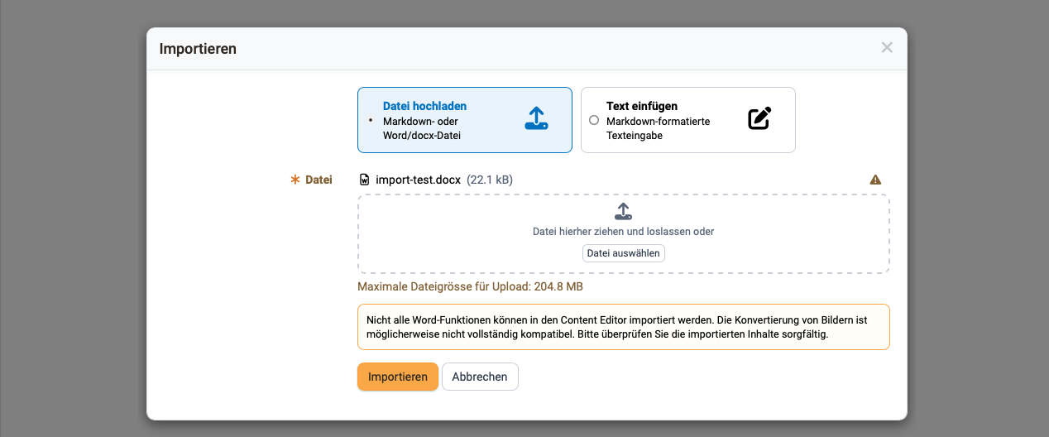Click the Abbrechen button
This screenshot has height=437, width=1049.
480,377
